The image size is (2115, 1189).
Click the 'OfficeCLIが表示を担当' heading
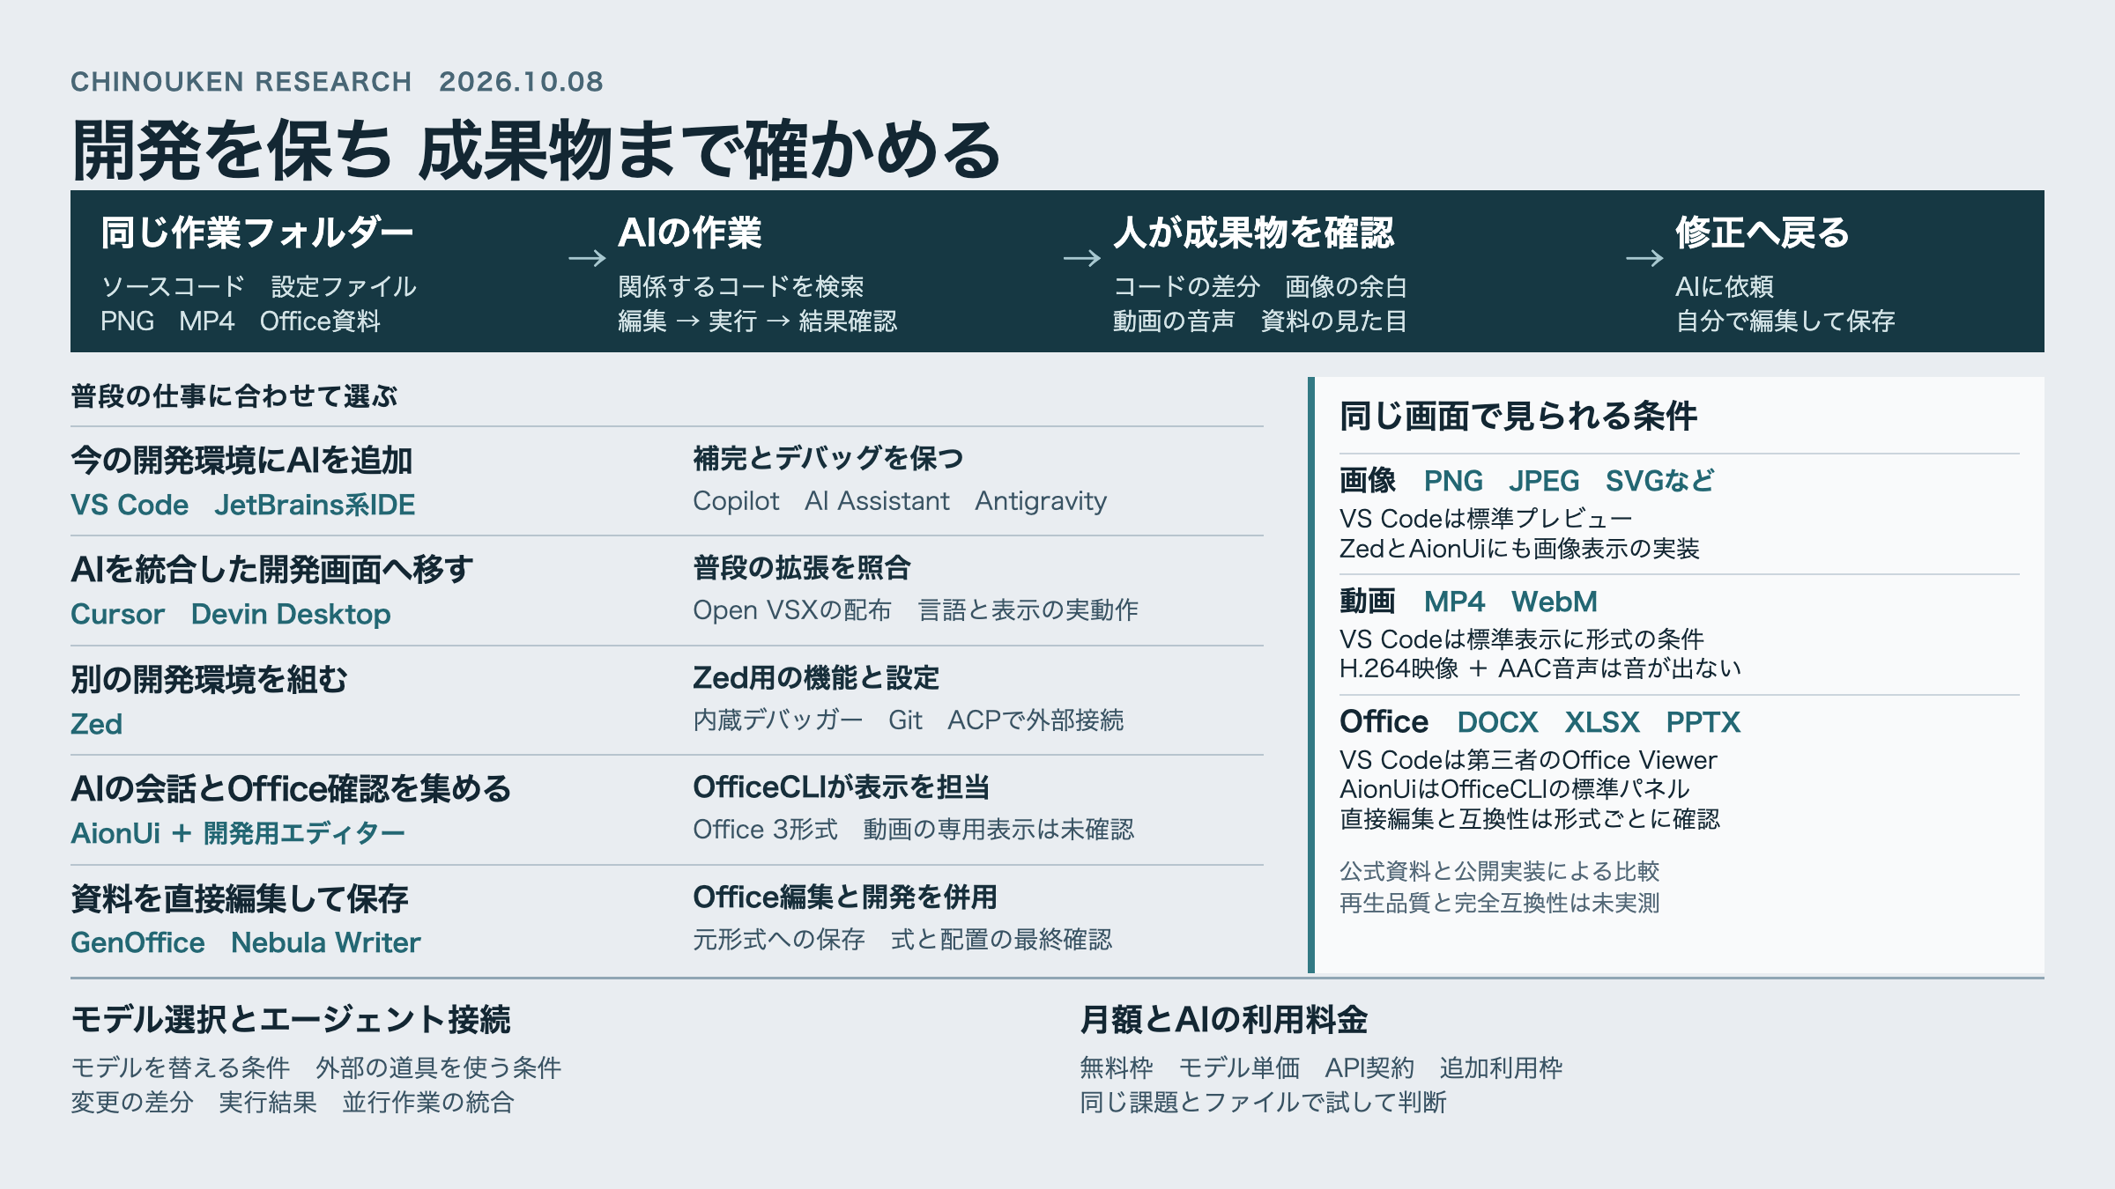pyautogui.click(x=841, y=787)
